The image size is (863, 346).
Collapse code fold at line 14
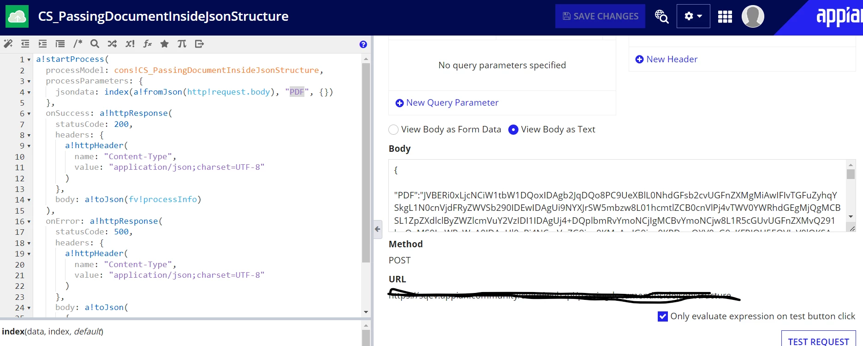tap(29, 200)
